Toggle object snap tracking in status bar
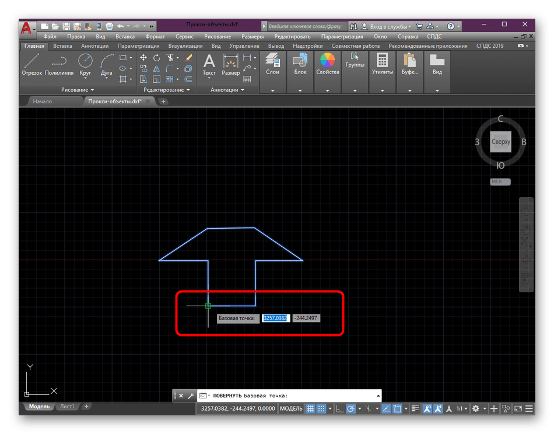554x434 pixels. pos(386,408)
